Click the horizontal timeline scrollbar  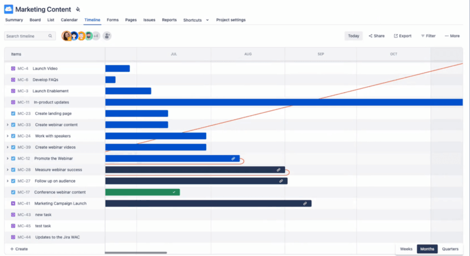[x=136, y=252]
